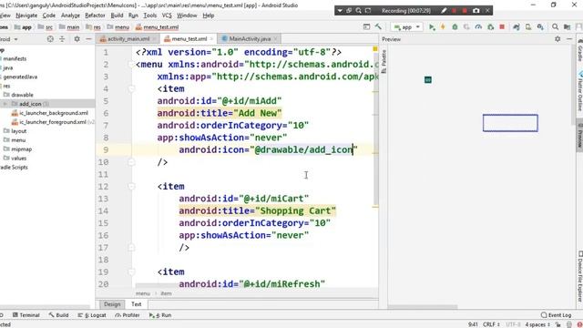Open the Event Log tool window
This screenshot has width=583, height=328.
pos(556,315)
